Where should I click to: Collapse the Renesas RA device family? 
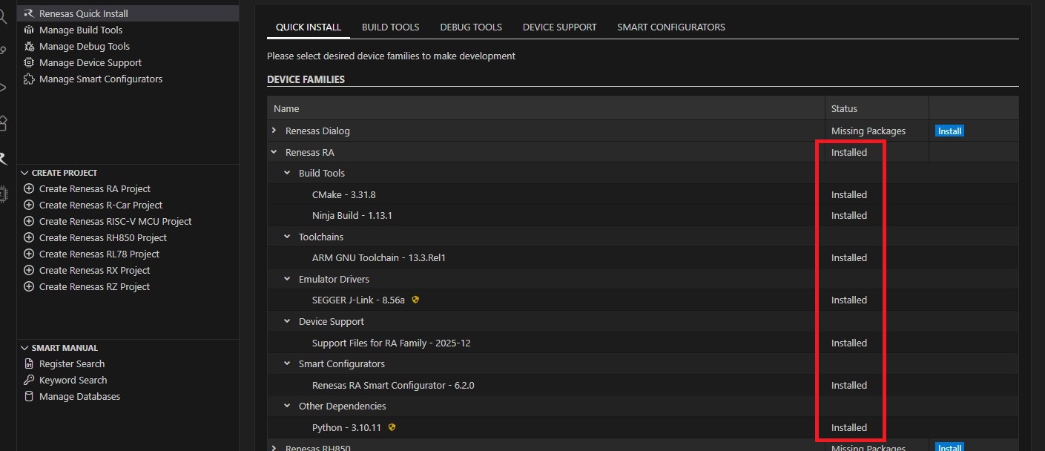[x=274, y=153]
